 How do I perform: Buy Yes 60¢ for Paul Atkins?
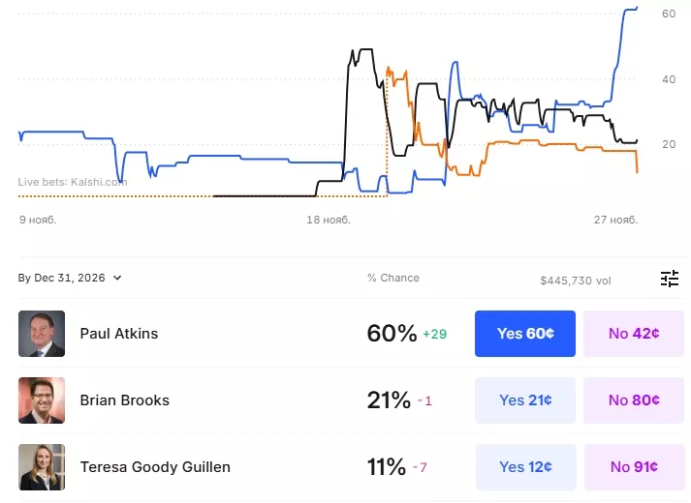pyautogui.click(x=524, y=334)
